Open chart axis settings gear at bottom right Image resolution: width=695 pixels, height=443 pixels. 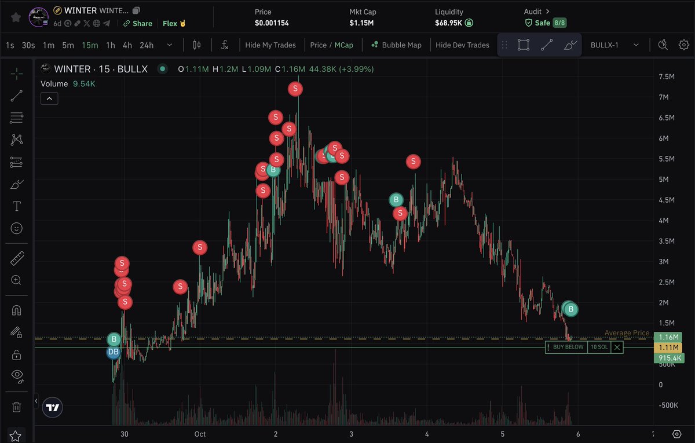[x=677, y=434]
